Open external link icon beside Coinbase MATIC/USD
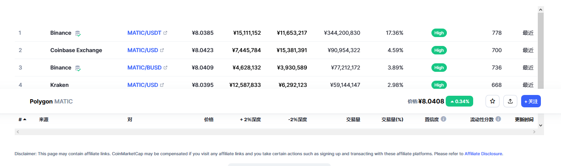 tap(162, 50)
